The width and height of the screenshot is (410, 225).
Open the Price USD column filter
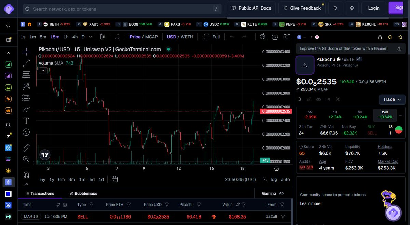tap(167, 205)
